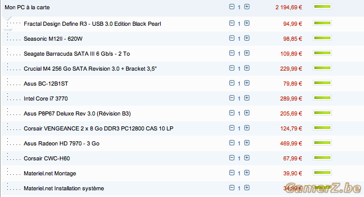Add one Asus P8P67 Deluxe

click(x=247, y=113)
